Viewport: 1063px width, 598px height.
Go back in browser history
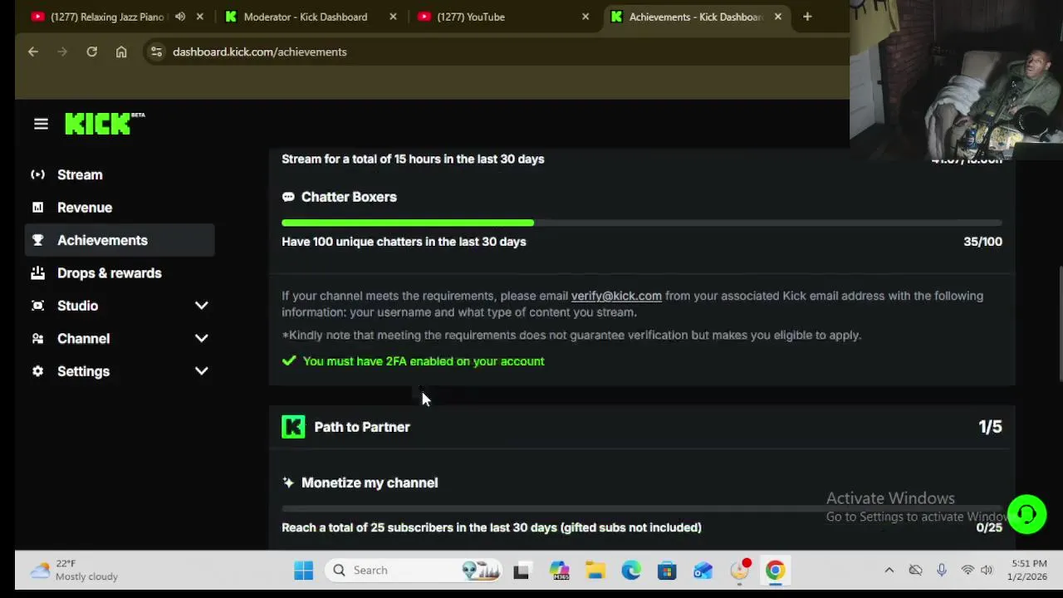[33, 51]
